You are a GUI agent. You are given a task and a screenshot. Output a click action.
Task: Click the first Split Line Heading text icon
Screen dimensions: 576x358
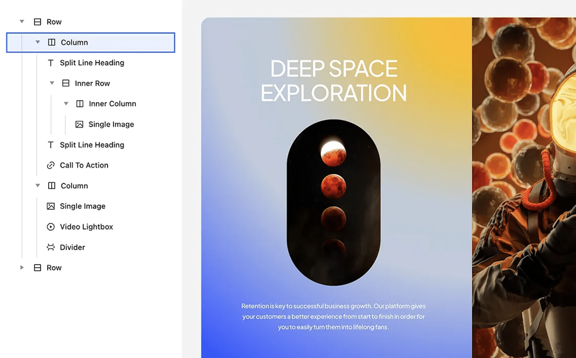click(x=51, y=63)
